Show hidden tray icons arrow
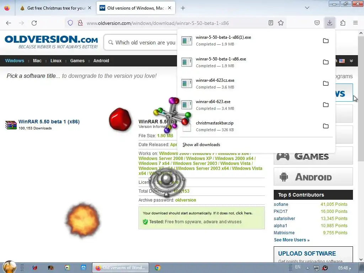 pyautogui.click(x=307, y=268)
